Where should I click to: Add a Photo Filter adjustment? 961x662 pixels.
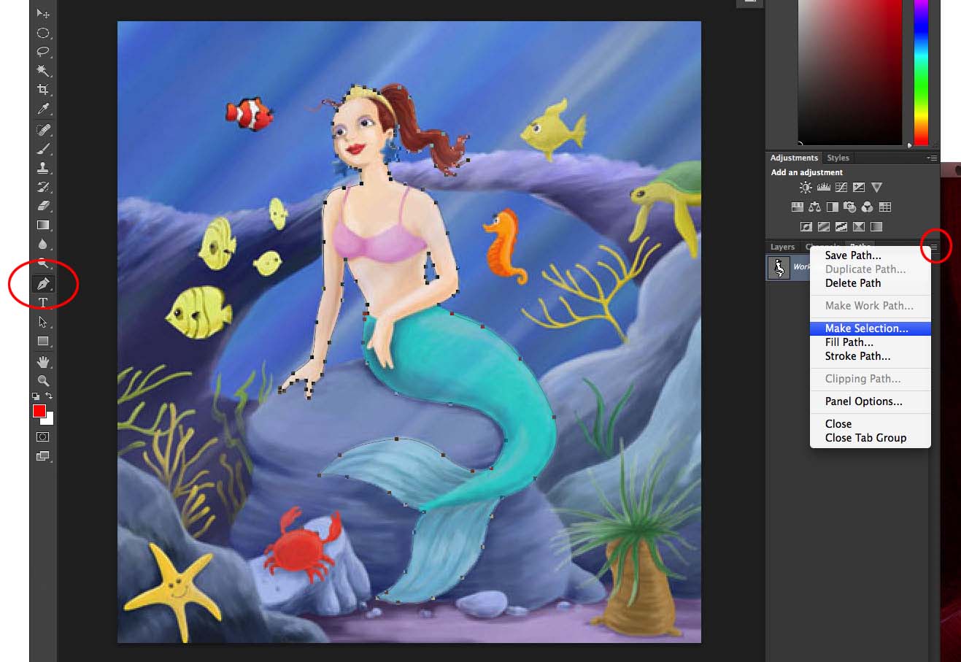point(849,207)
